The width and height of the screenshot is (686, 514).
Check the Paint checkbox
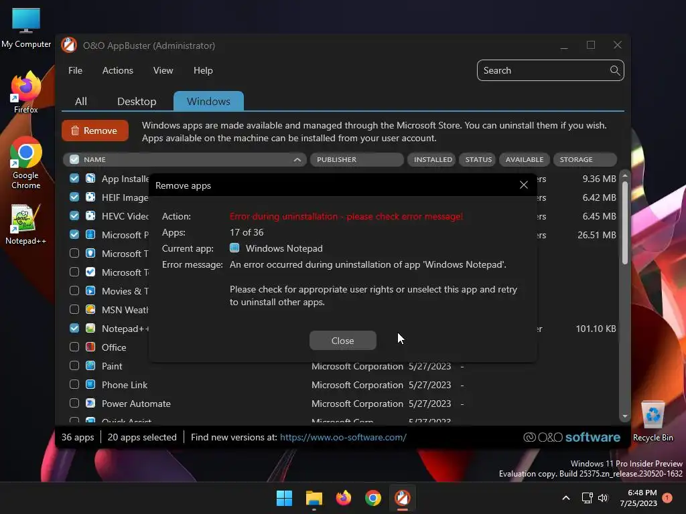pyautogui.click(x=74, y=366)
